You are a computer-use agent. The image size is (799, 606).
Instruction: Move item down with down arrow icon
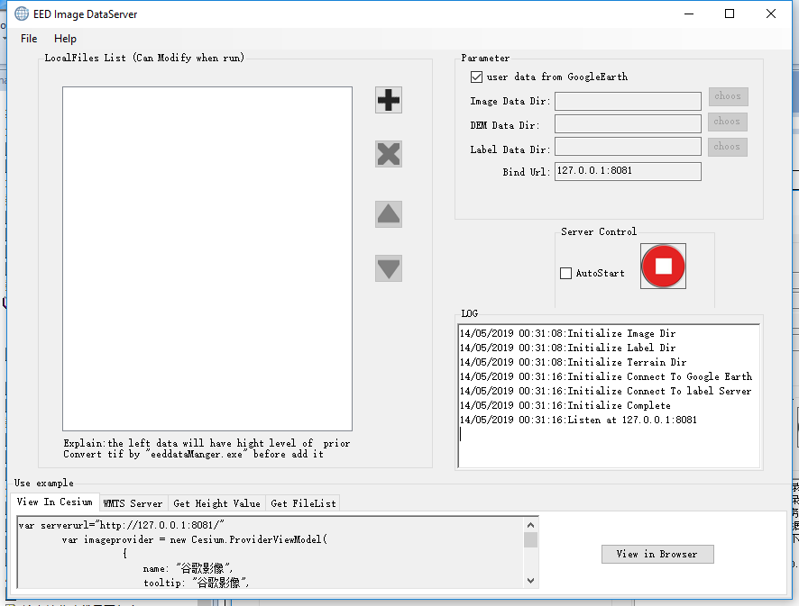(x=389, y=268)
